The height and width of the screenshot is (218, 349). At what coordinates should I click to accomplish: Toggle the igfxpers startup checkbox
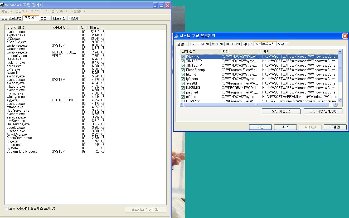(183, 79)
